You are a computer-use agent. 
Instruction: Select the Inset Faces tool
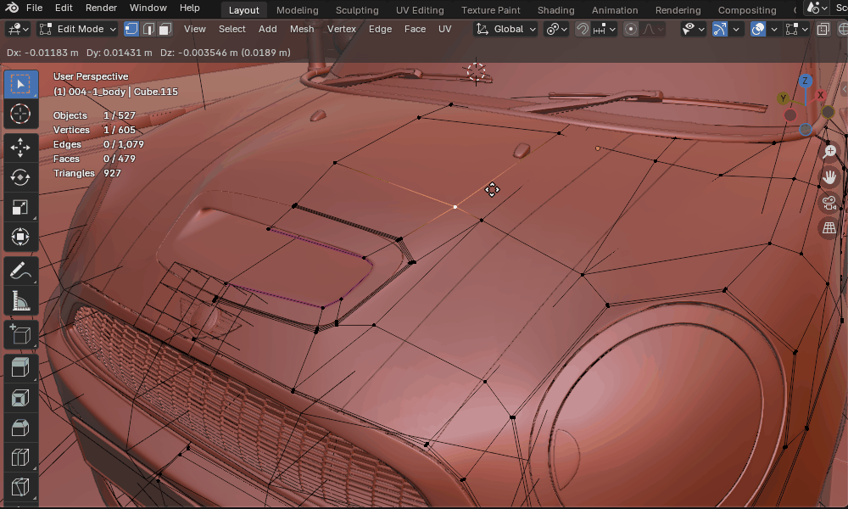point(20,398)
